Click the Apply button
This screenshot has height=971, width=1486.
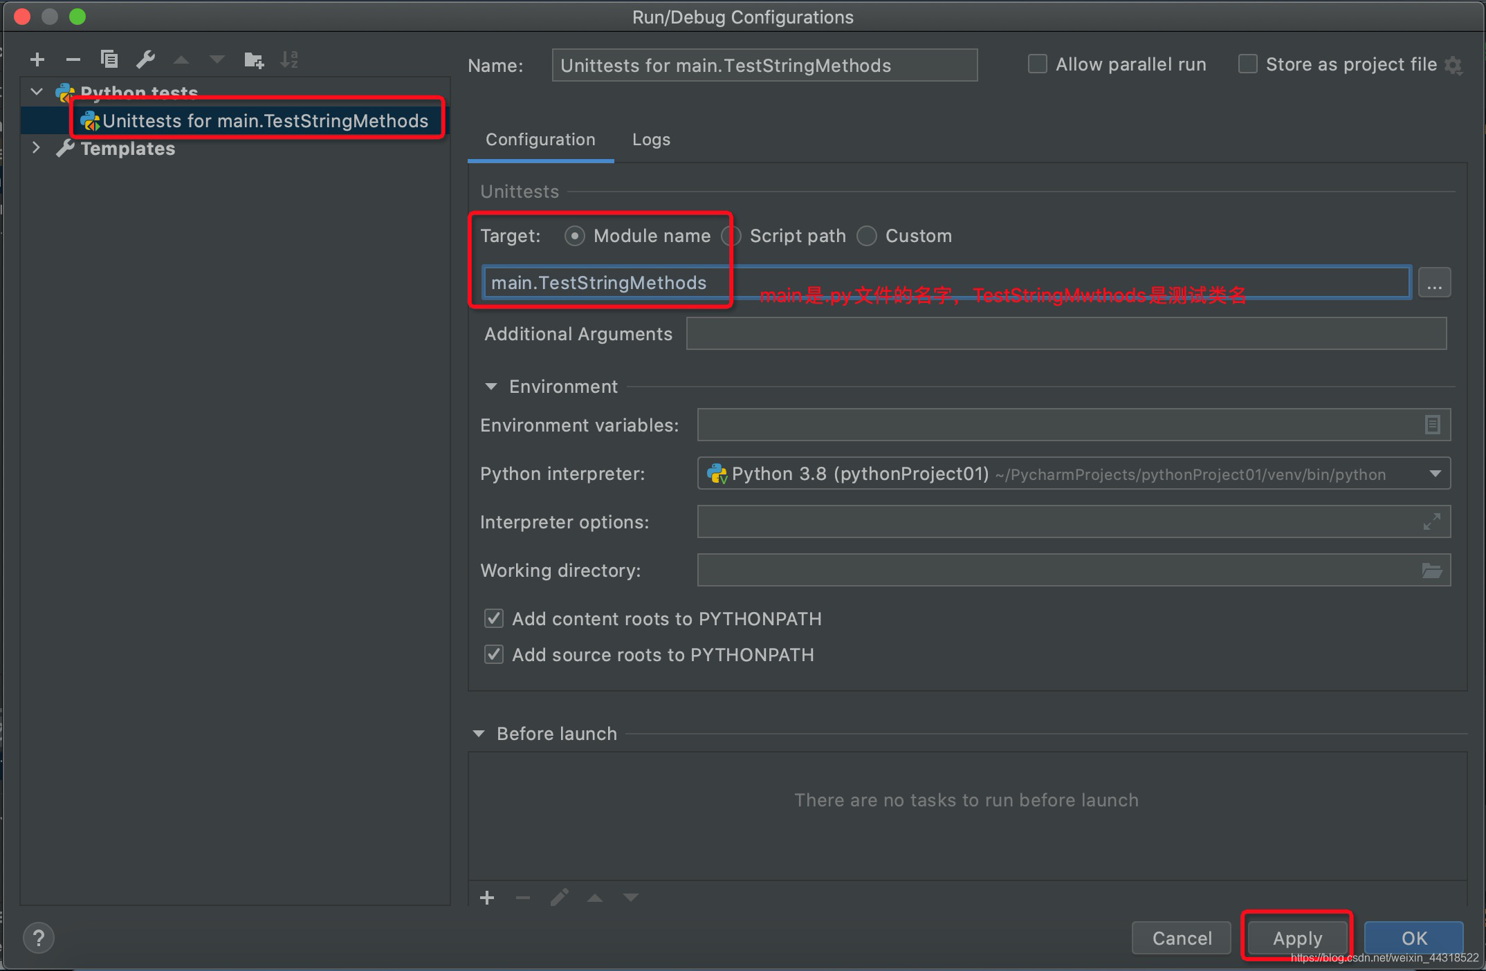pyautogui.click(x=1296, y=938)
